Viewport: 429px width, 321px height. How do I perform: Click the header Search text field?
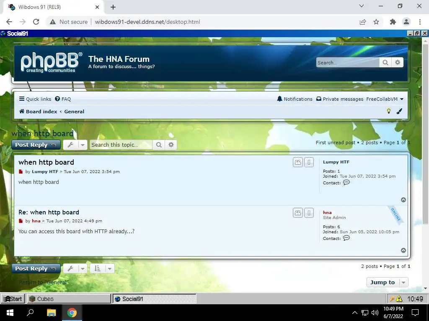[x=348, y=63]
